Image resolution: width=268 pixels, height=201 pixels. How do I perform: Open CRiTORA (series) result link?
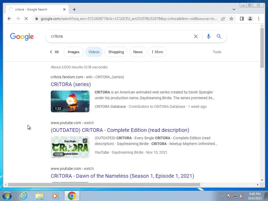coord(71,84)
